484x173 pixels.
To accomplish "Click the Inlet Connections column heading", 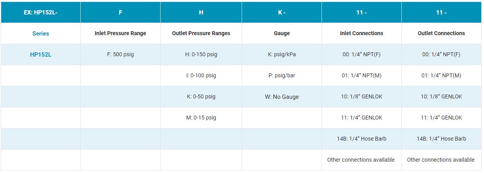I will coord(361,34).
